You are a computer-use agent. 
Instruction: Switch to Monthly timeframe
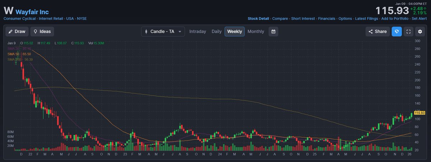coord(256,32)
